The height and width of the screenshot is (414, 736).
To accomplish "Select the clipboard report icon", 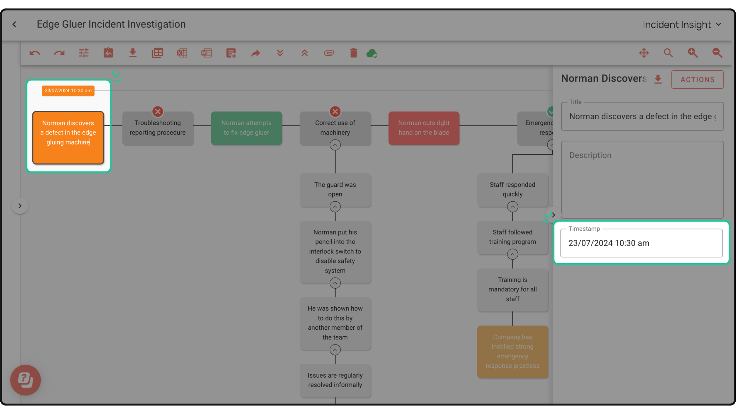I will pyautogui.click(x=108, y=53).
